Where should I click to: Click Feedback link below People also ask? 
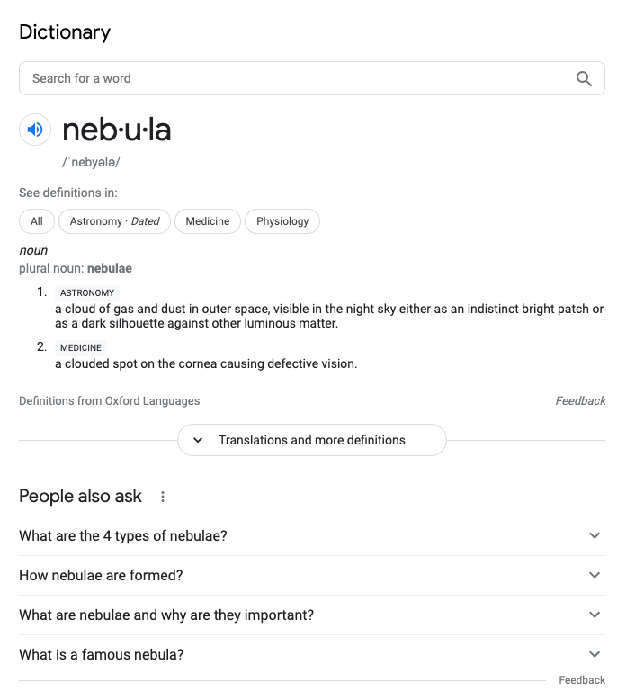coord(582,680)
